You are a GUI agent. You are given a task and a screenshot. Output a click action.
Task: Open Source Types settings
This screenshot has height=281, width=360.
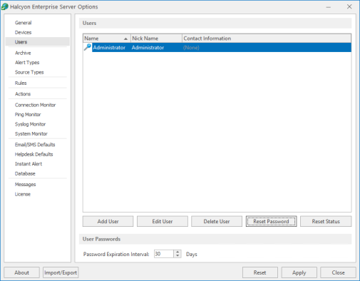click(29, 72)
